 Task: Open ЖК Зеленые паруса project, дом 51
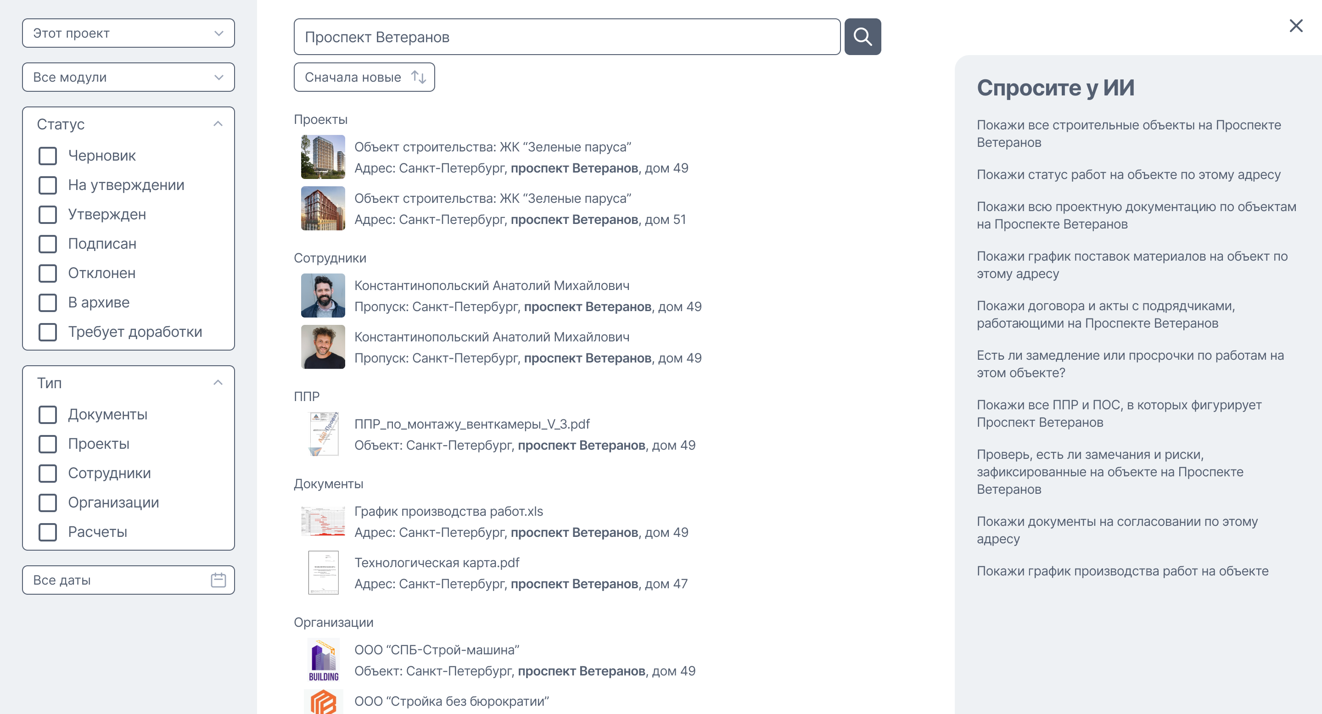coord(493,199)
